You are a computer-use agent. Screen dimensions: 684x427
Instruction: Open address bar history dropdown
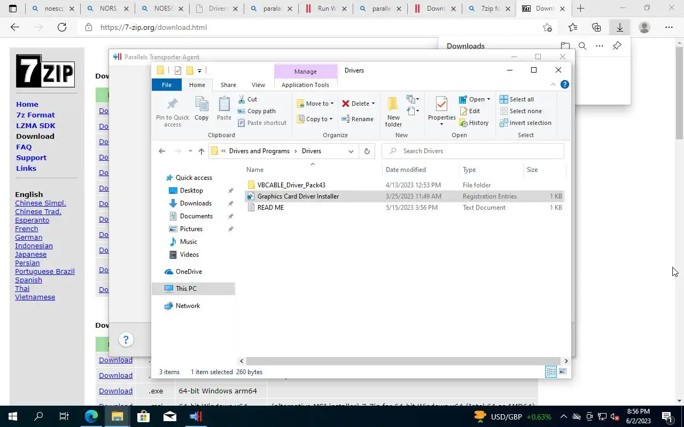coord(351,151)
